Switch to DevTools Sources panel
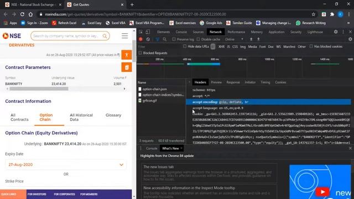The image size is (354, 199). click(x=198, y=32)
